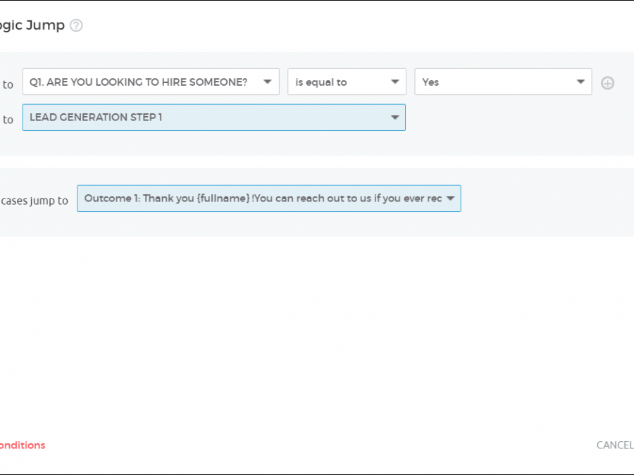Click the help icon beside Logic Jump
Viewport: 634px width, 475px height.
point(76,25)
